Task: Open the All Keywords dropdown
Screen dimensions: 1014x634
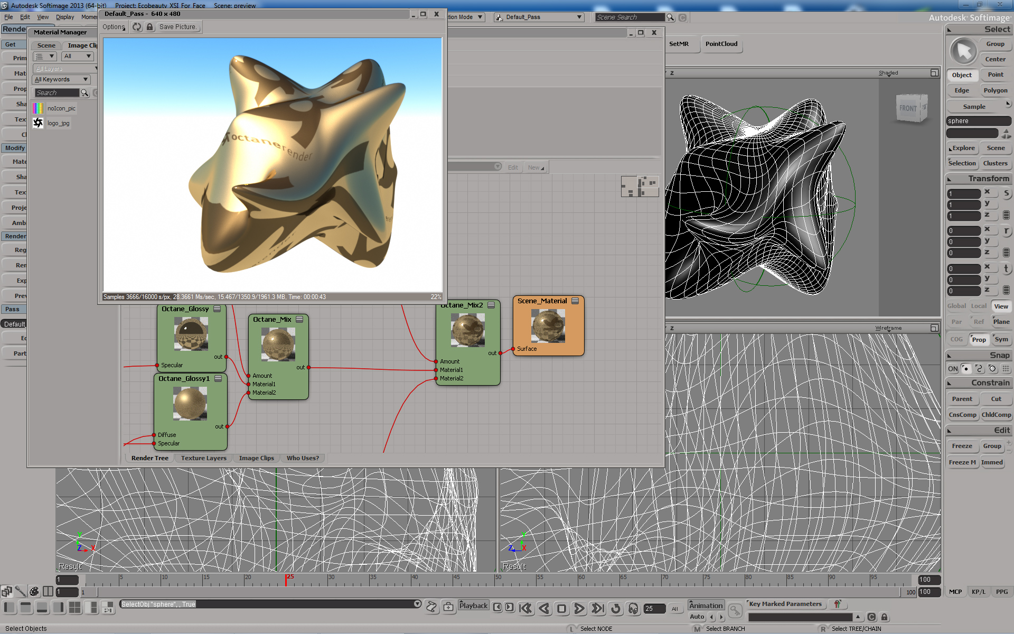Action: pyautogui.click(x=61, y=79)
